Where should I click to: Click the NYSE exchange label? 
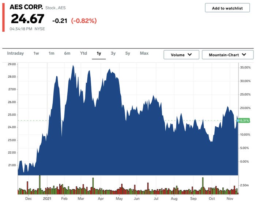tap(39, 29)
